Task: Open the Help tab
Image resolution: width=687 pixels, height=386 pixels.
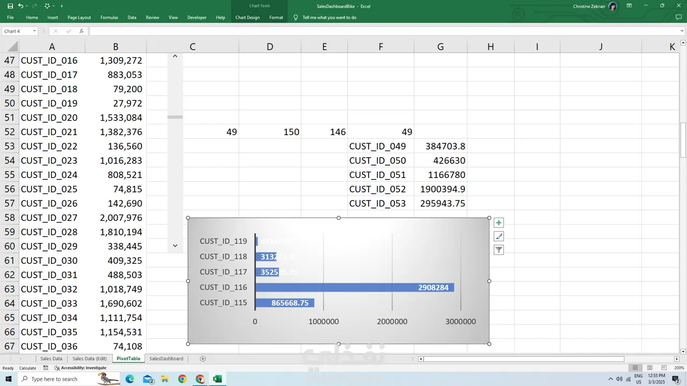Action: click(x=221, y=17)
